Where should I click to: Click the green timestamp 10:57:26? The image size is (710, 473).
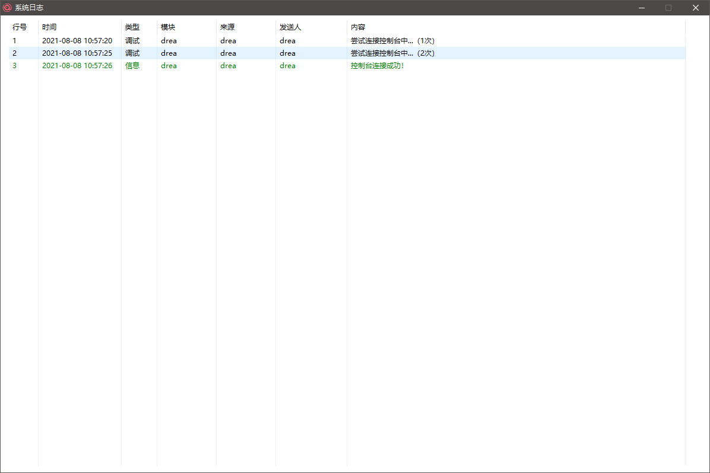[77, 66]
